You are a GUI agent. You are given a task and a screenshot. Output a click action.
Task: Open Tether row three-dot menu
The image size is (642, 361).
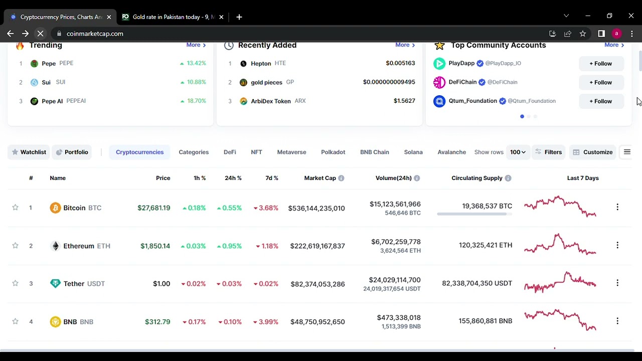(x=617, y=283)
